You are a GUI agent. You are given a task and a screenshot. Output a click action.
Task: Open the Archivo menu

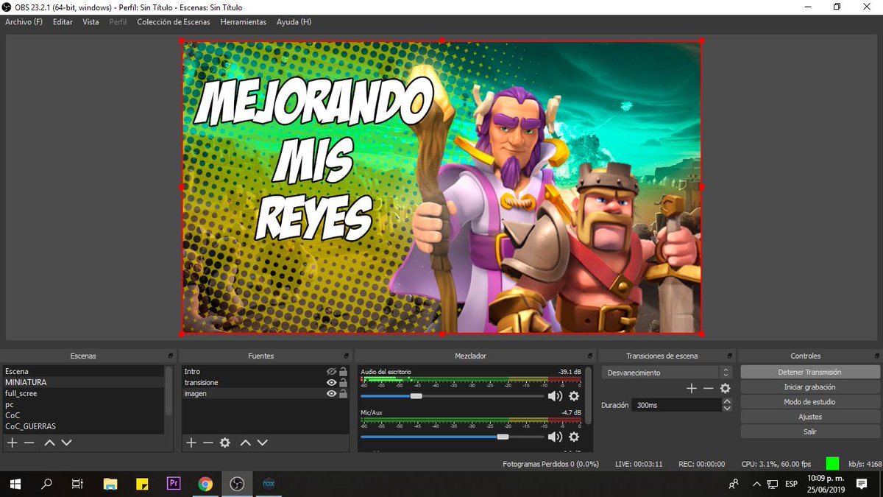pyautogui.click(x=24, y=22)
